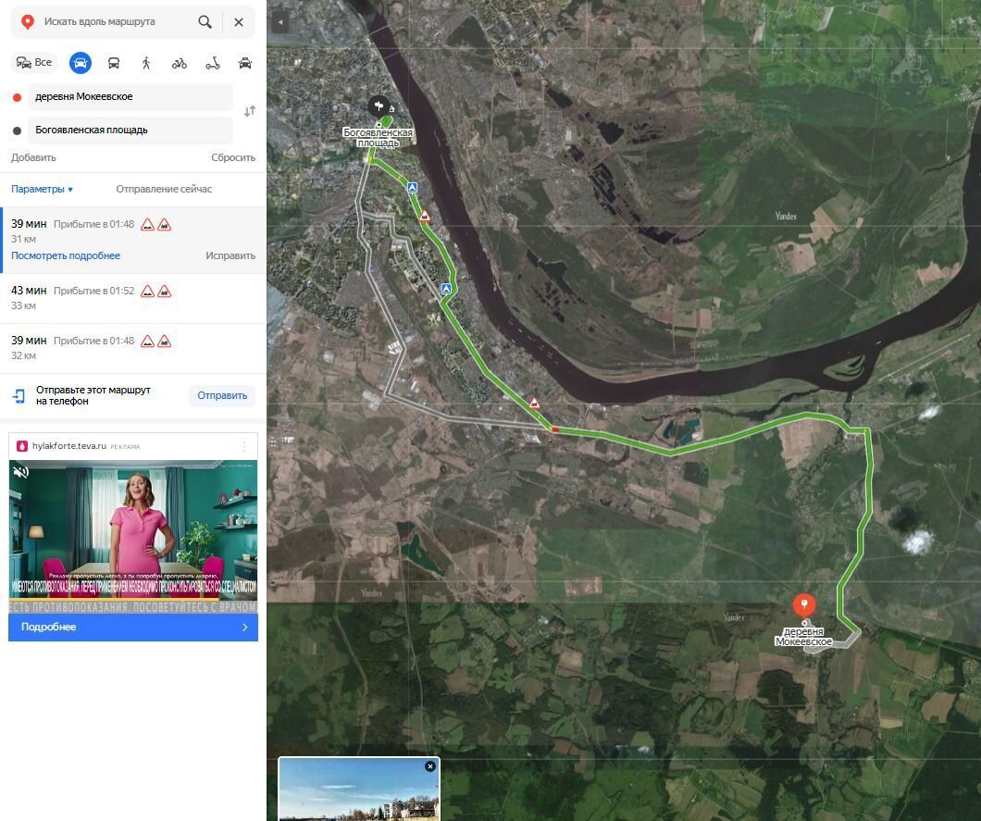This screenshot has height=821, width=981.
Task: Close the panorama preview thumbnail
Action: (429, 766)
